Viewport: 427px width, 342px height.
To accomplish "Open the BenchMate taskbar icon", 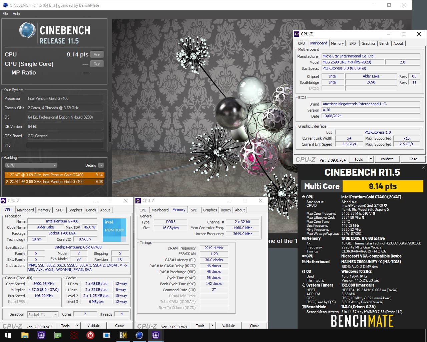I will pos(123,335).
